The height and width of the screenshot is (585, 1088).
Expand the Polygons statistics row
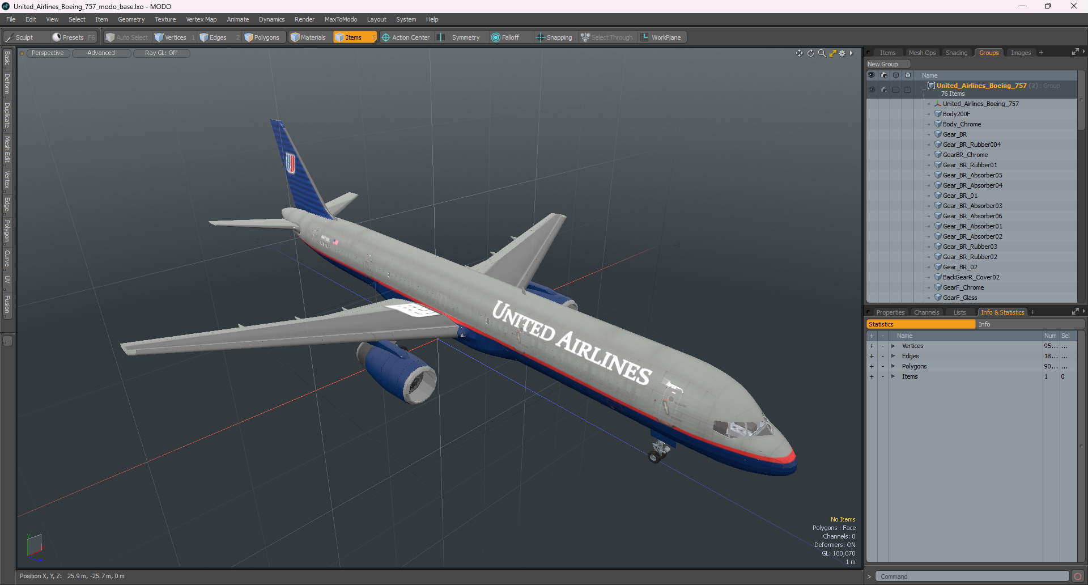coord(893,366)
